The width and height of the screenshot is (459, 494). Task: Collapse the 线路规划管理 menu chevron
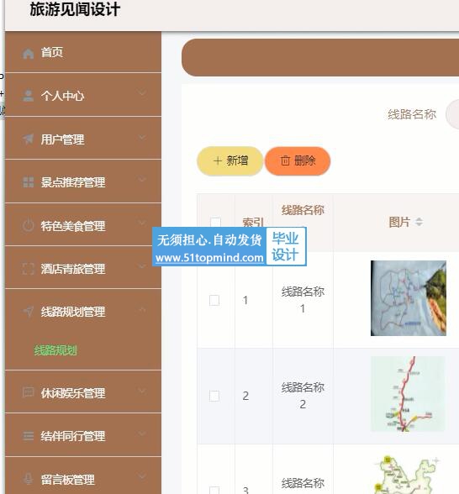pyautogui.click(x=142, y=310)
